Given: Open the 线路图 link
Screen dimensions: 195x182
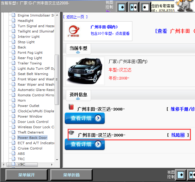Looking at the screenshot, I should pyautogui.click(x=178, y=135).
